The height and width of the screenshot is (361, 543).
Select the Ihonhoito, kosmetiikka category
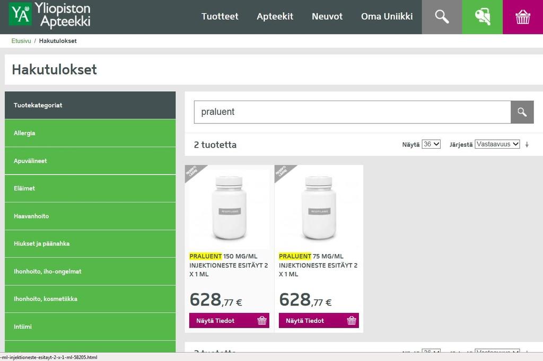90,299
